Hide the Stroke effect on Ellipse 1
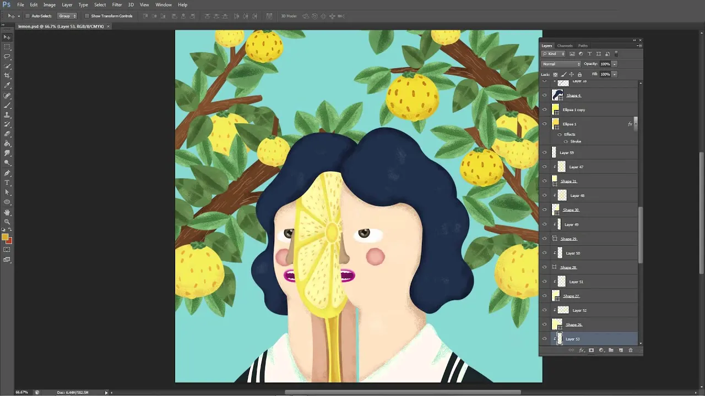Image resolution: width=705 pixels, height=396 pixels. click(x=566, y=141)
